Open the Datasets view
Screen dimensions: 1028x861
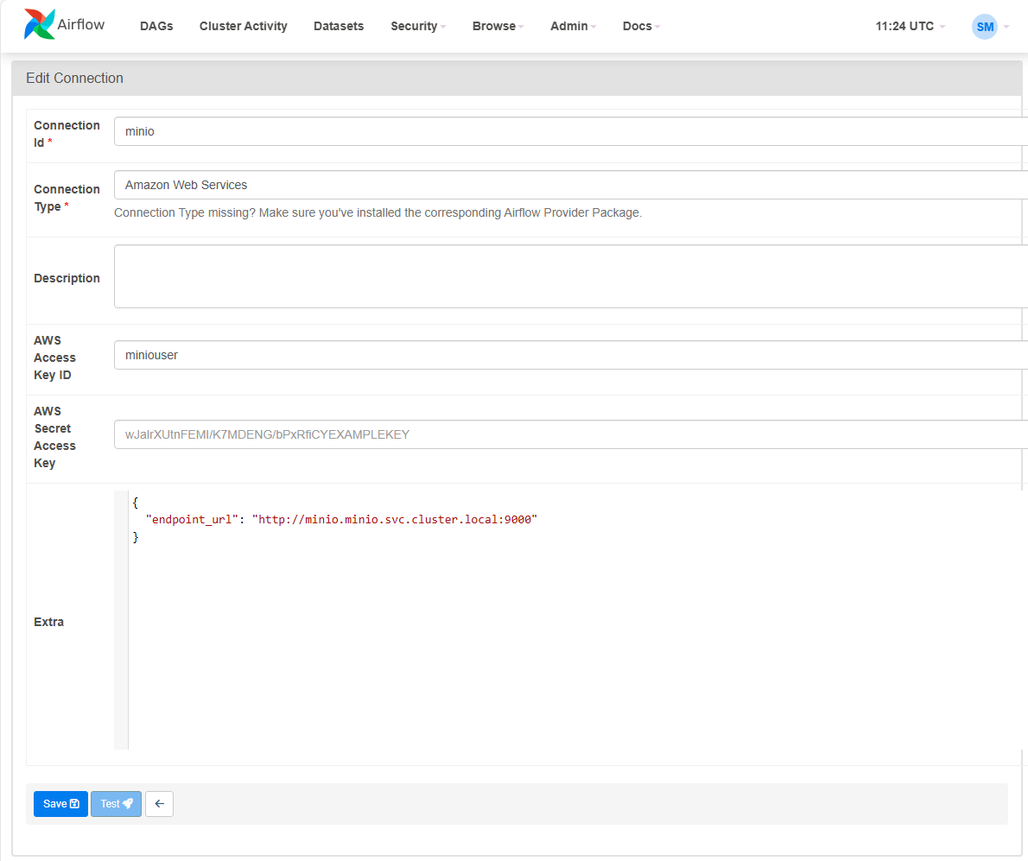click(339, 26)
